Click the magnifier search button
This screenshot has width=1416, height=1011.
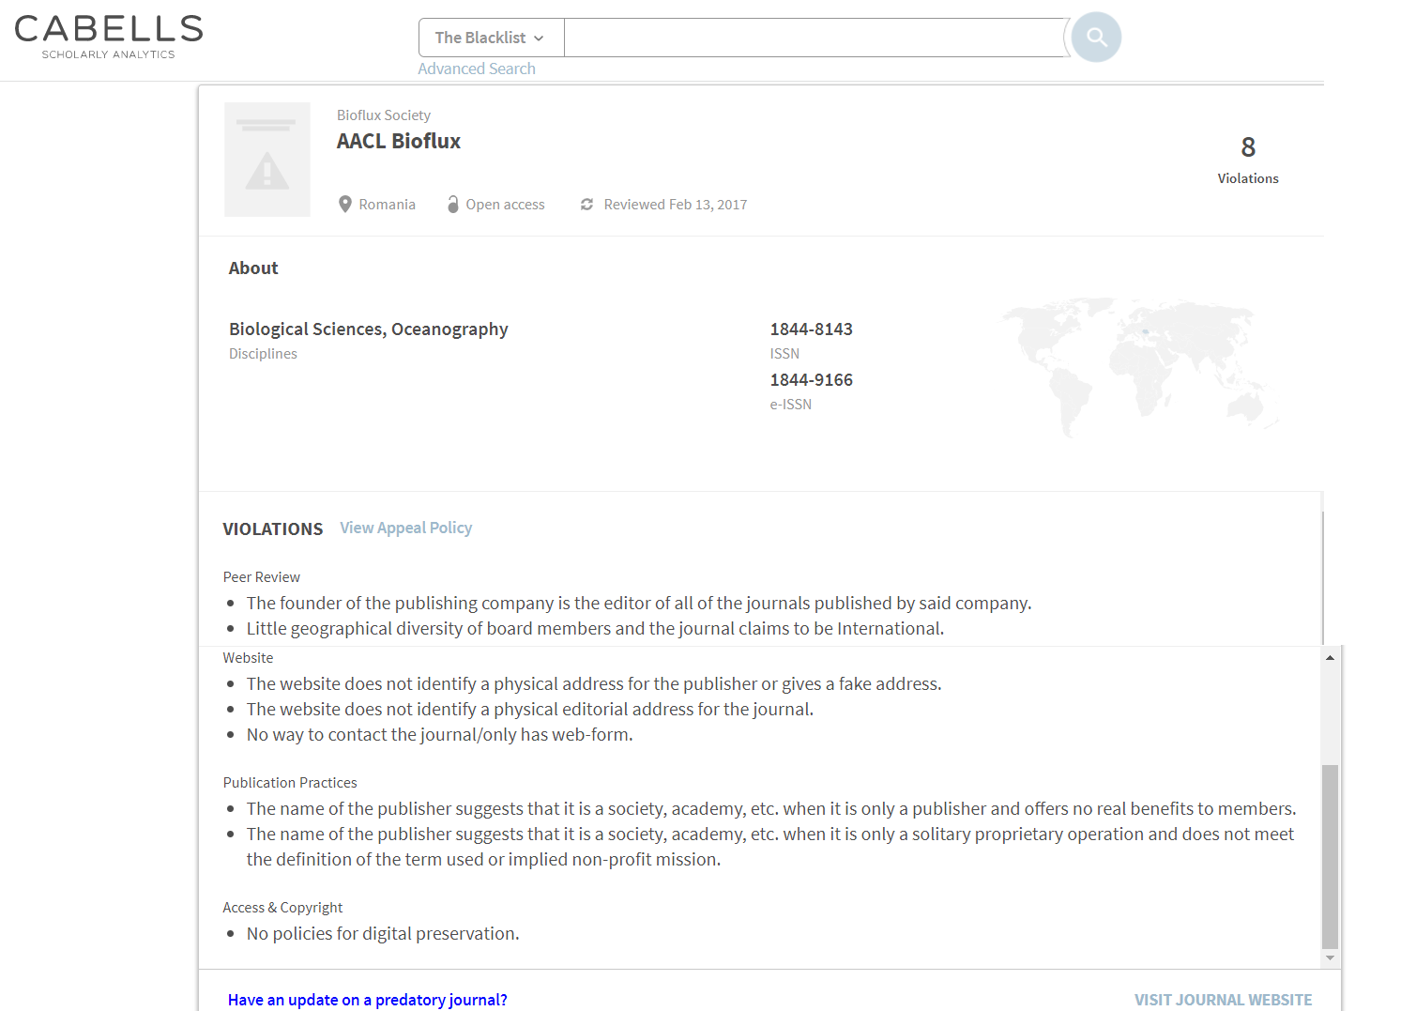(x=1096, y=38)
